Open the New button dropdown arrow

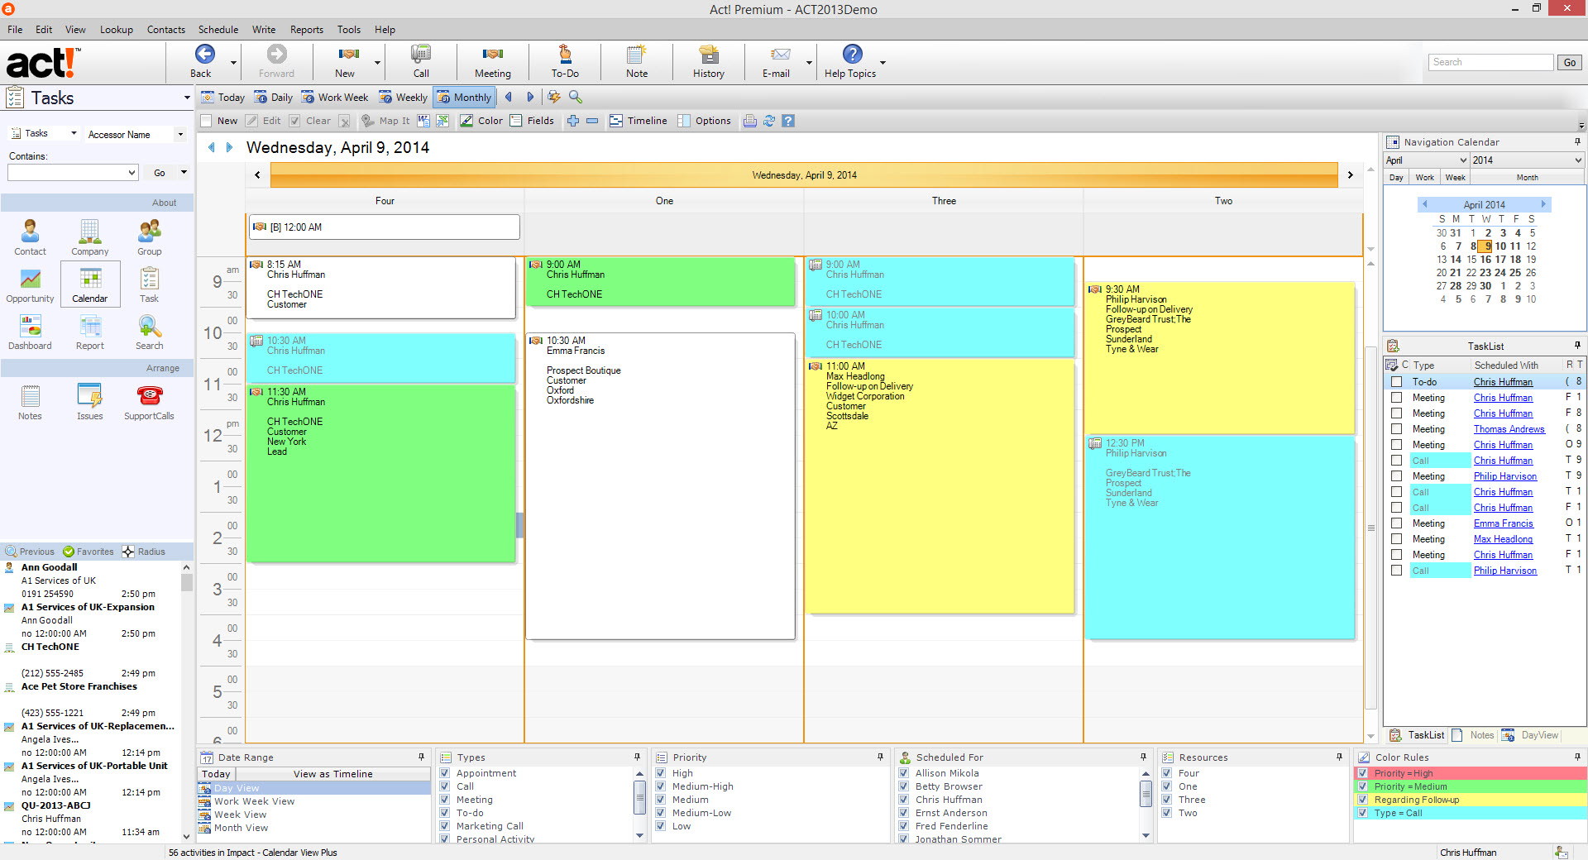(x=377, y=63)
